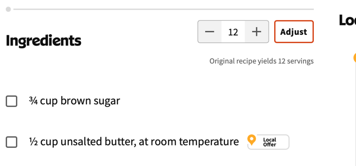Click the '½' fraction before butter

(33, 142)
